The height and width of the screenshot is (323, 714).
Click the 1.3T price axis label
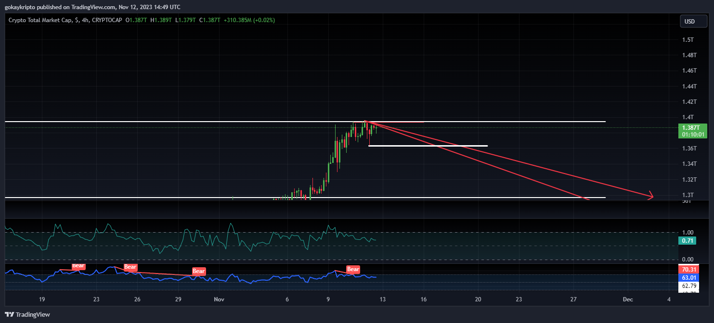coord(688,195)
